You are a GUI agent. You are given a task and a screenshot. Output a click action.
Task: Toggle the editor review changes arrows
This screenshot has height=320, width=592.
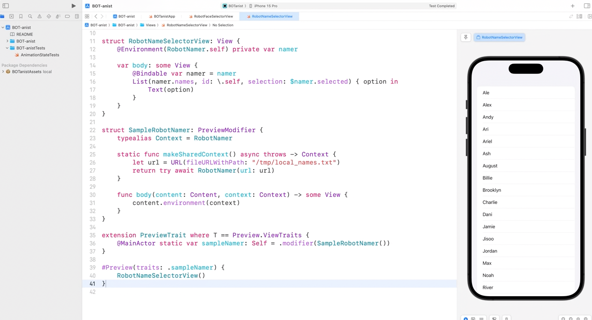[571, 16]
